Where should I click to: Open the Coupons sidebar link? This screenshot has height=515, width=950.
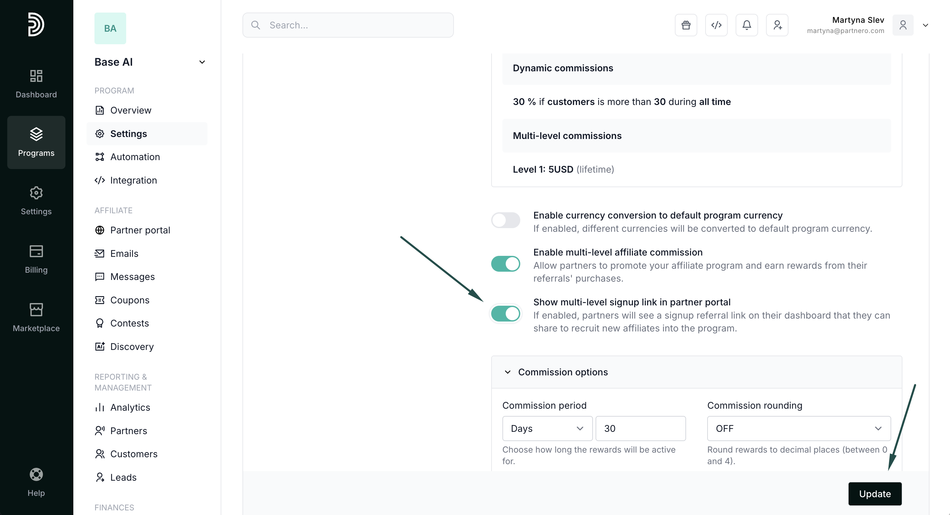130,300
